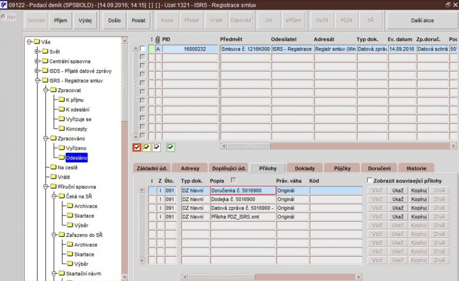Collapse ISRS - Registrace smluv node
Screen dimensions: 459x281
tap(37, 80)
